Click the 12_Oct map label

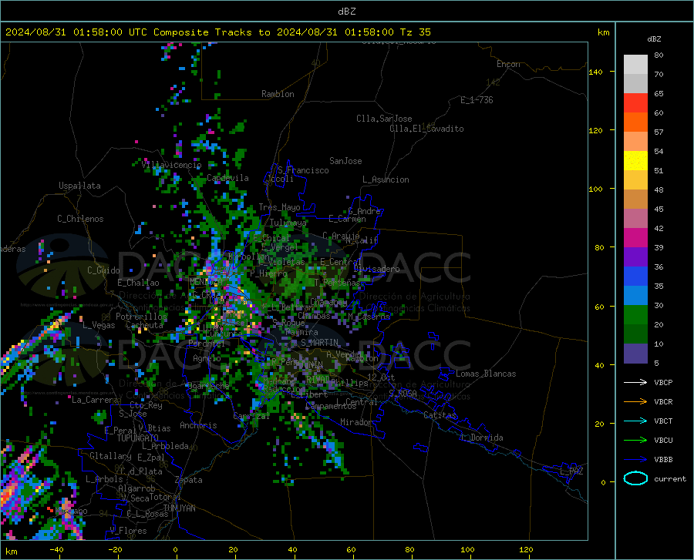coord(381,377)
